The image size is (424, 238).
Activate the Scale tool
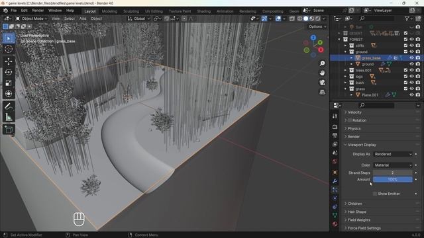click(9, 83)
